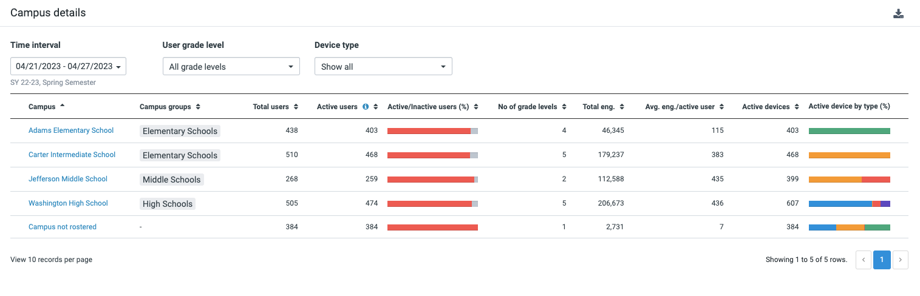Go to previous page of results
Screen dimensions: 920x296
pyautogui.click(x=863, y=260)
